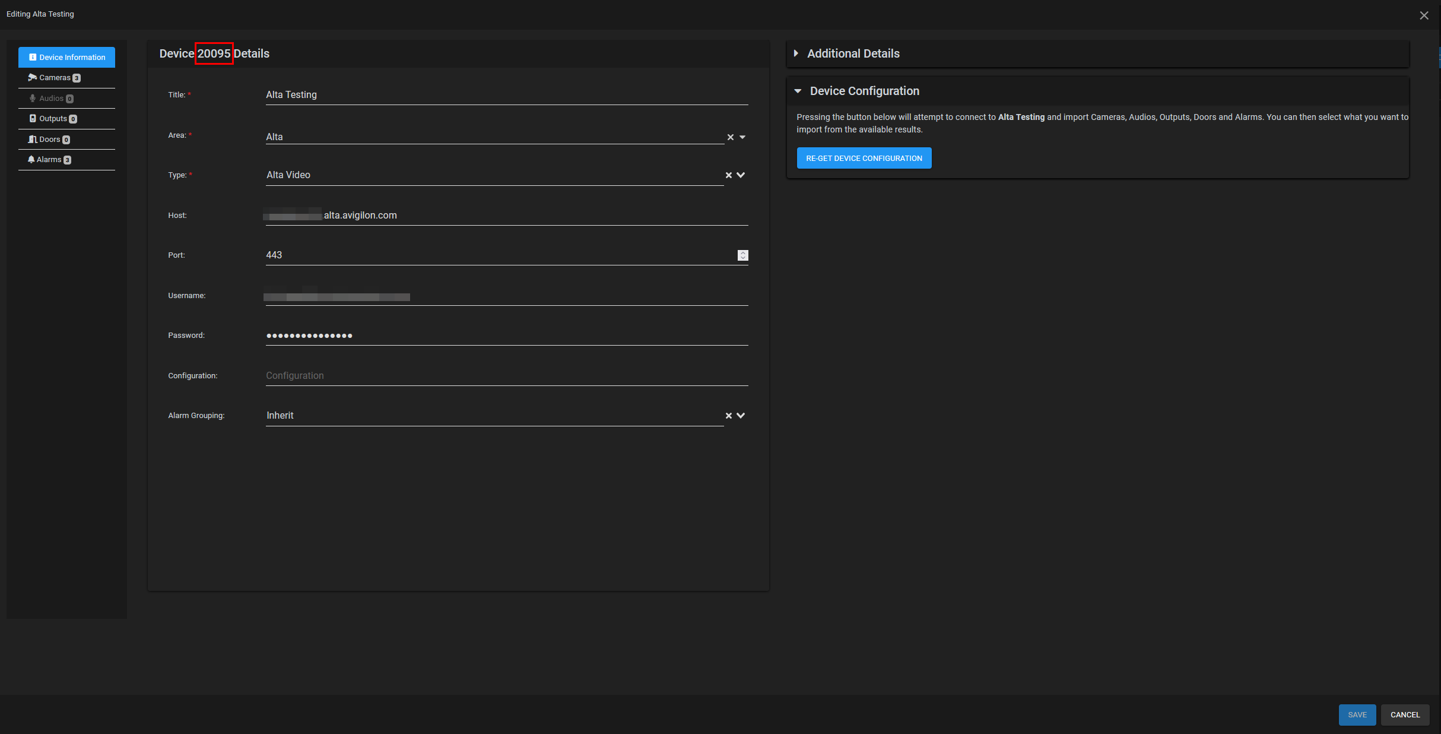The width and height of the screenshot is (1441, 734).
Task: Open the Area dropdown arrow
Action: [742, 137]
